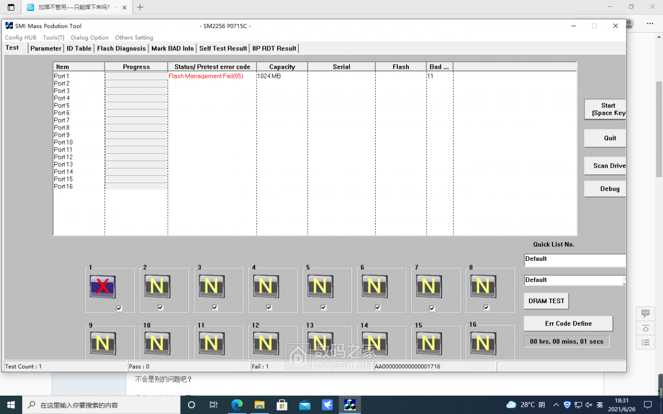
Task: Uncheck the port 8 checkbox
Action: point(486,307)
